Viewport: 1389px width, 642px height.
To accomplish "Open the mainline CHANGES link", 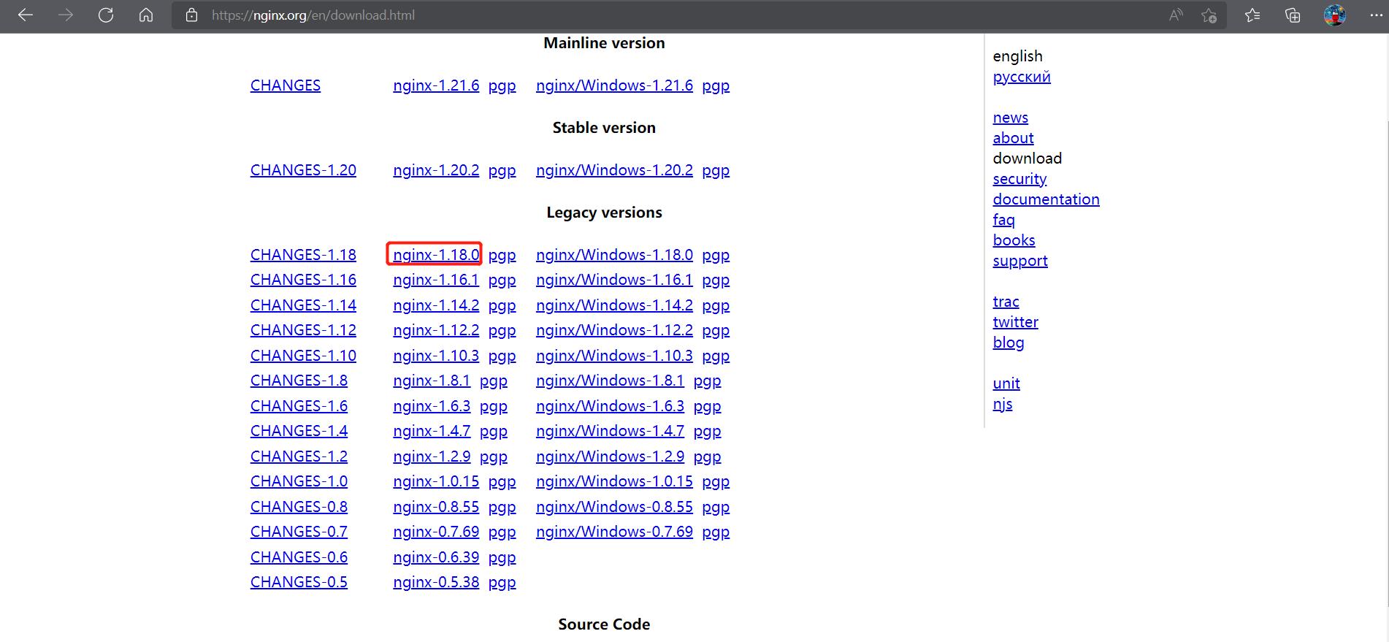I will [286, 85].
